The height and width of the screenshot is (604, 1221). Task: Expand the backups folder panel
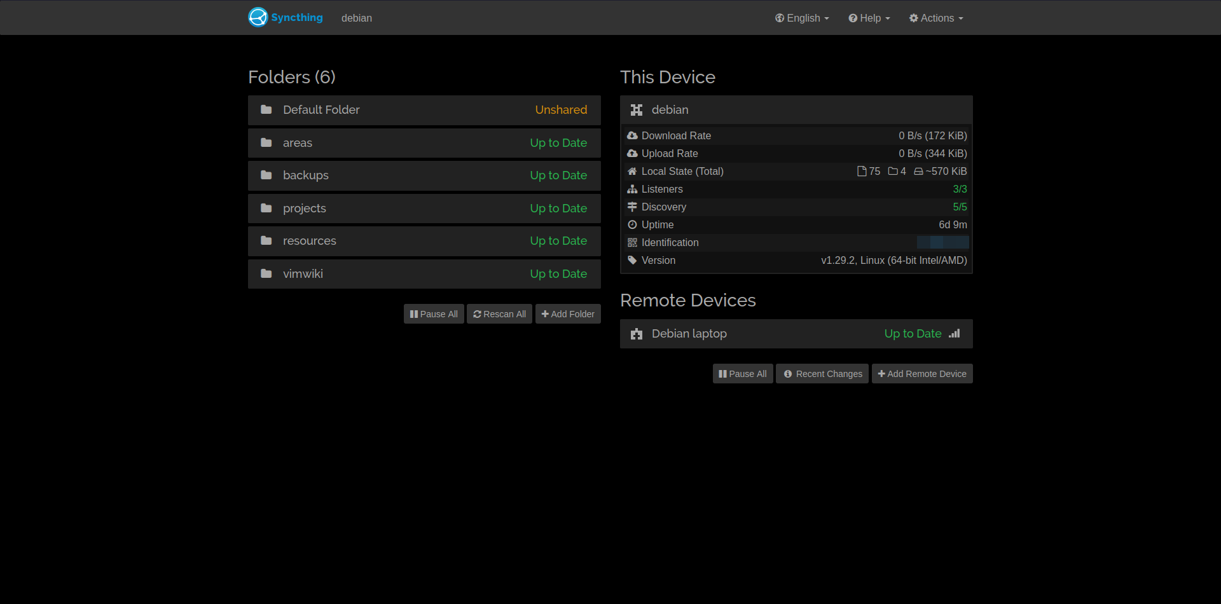point(424,175)
